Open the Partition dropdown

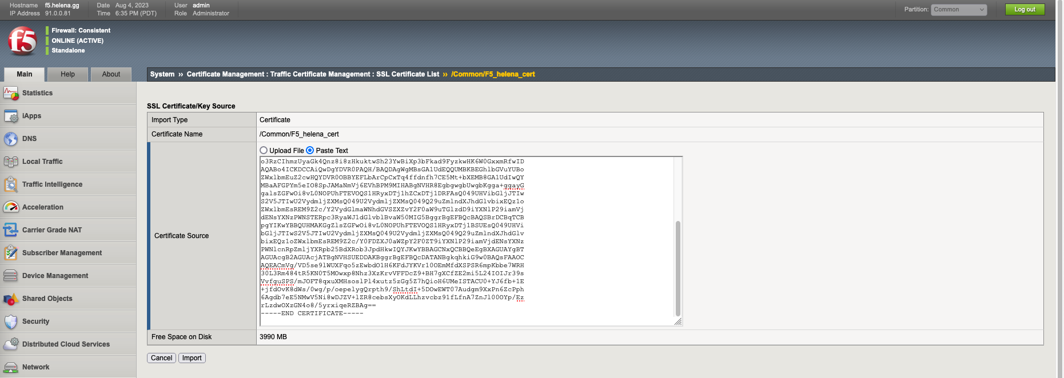959,10
